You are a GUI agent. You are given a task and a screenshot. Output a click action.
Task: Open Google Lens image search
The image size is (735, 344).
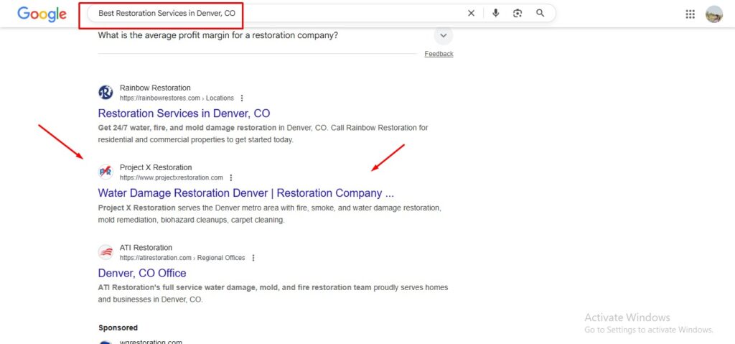[x=518, y=13]
